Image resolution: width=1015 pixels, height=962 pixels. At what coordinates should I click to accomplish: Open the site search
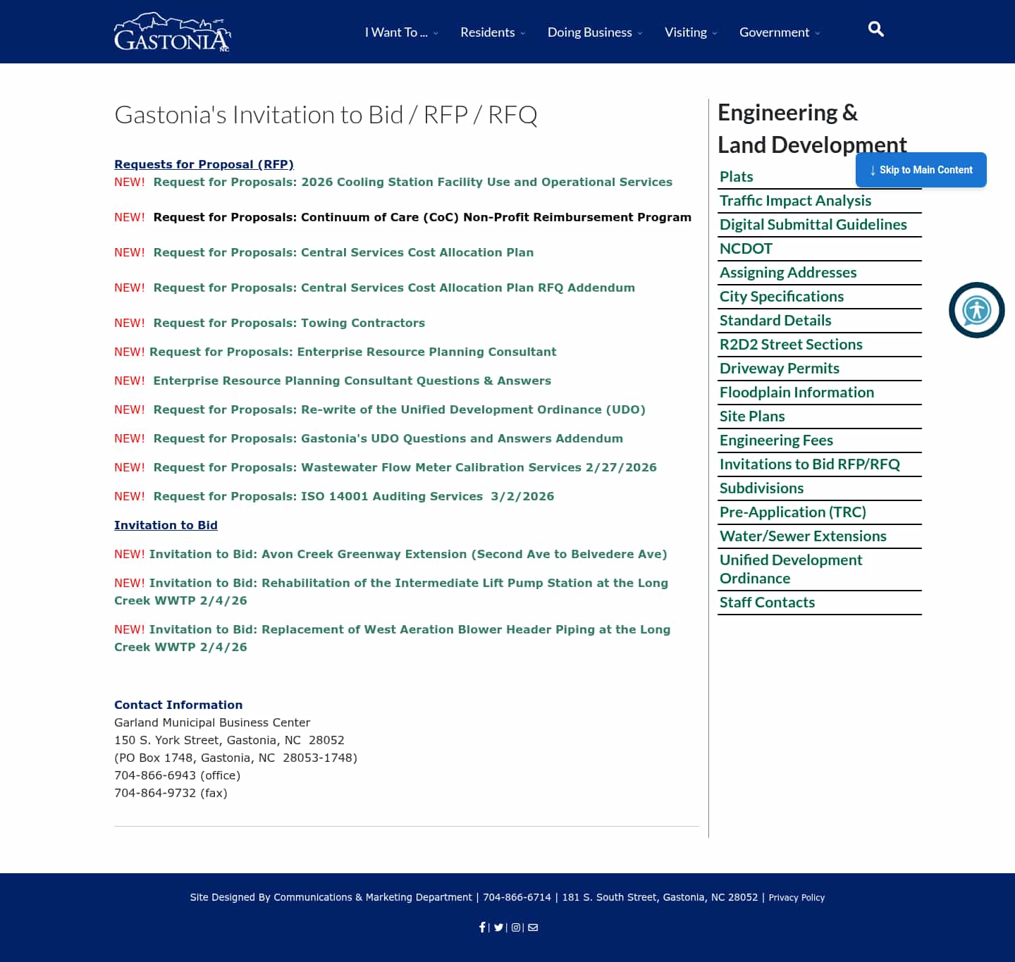tap(875, 29)
